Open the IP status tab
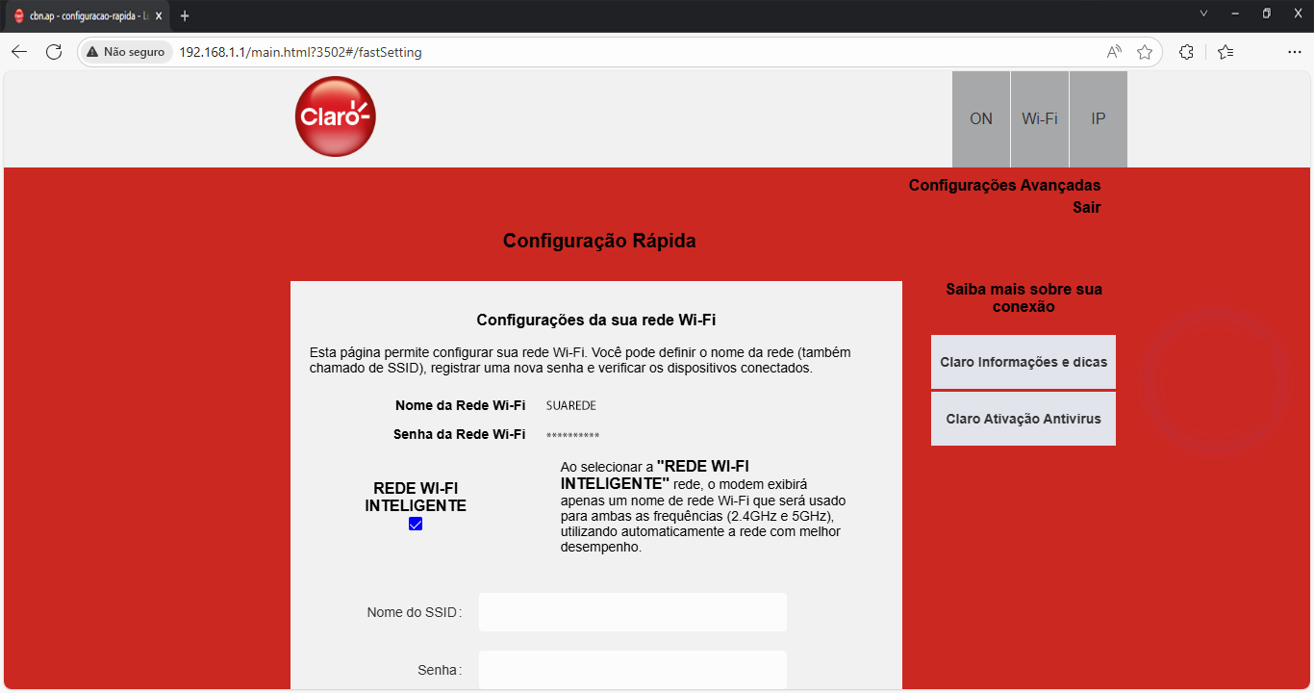The height and width of the screenshot is (693, 1314). tap(1098, 119)
